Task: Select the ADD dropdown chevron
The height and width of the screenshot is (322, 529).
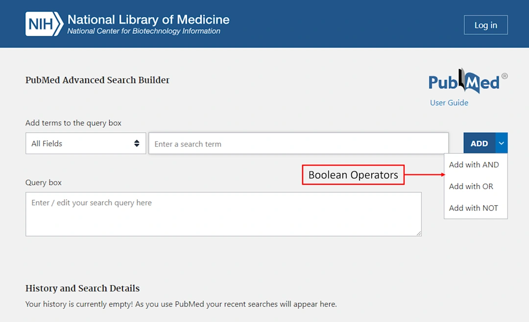Action: [501, 143]
